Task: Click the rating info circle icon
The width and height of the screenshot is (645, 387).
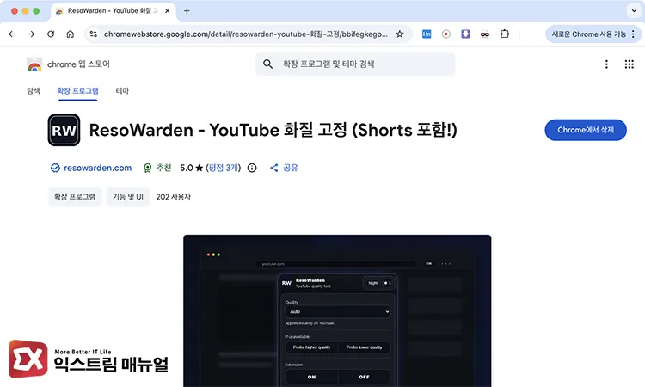Action: pos(252,168)
